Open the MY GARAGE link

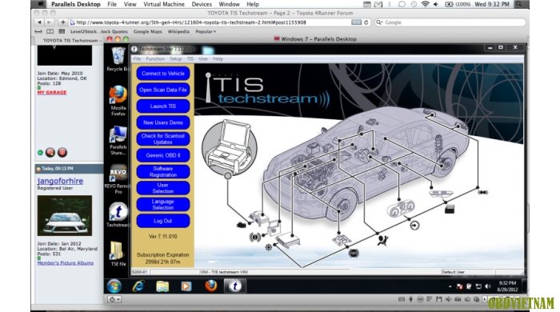[52, 93]
